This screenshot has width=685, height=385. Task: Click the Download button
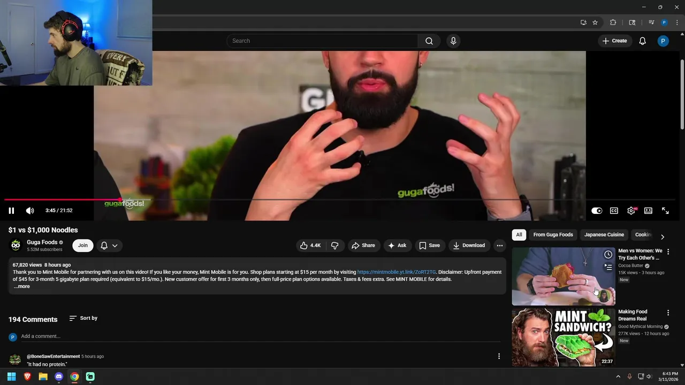tap(469, 245)
